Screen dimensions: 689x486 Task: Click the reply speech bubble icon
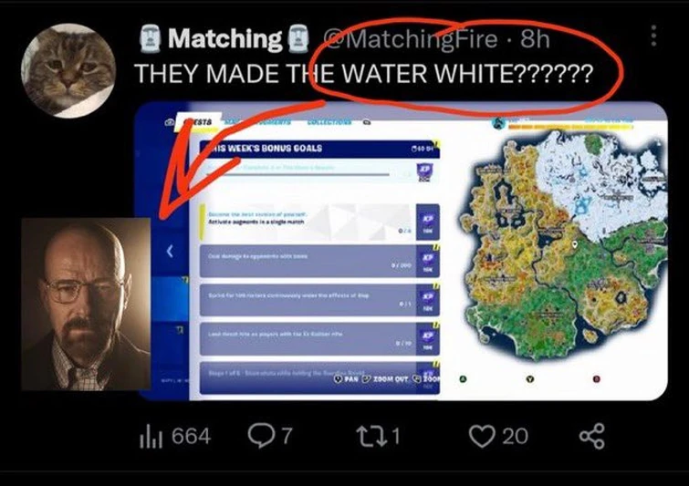[x=261, y=436]
